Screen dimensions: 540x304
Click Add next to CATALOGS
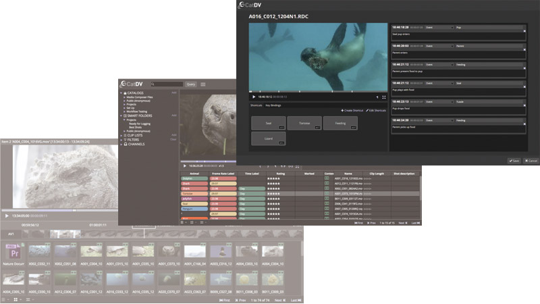(174, 93)
